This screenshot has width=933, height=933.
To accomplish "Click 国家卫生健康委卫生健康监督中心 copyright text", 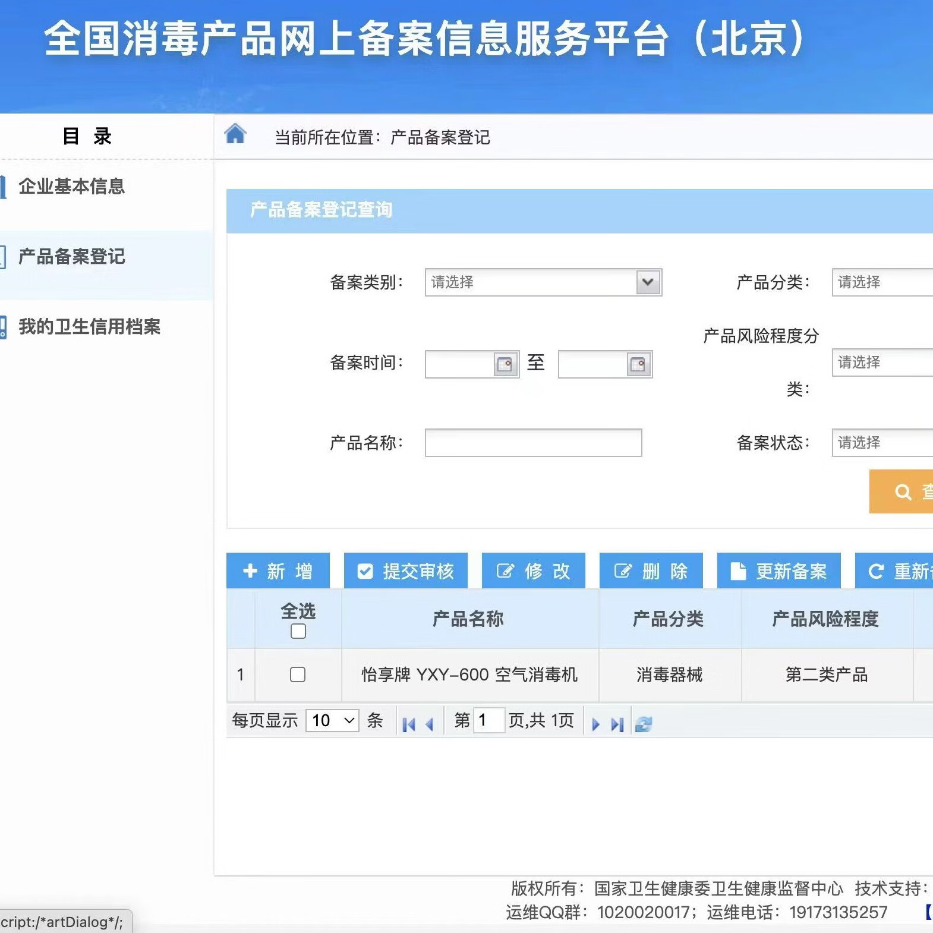I will pos(718,888).
